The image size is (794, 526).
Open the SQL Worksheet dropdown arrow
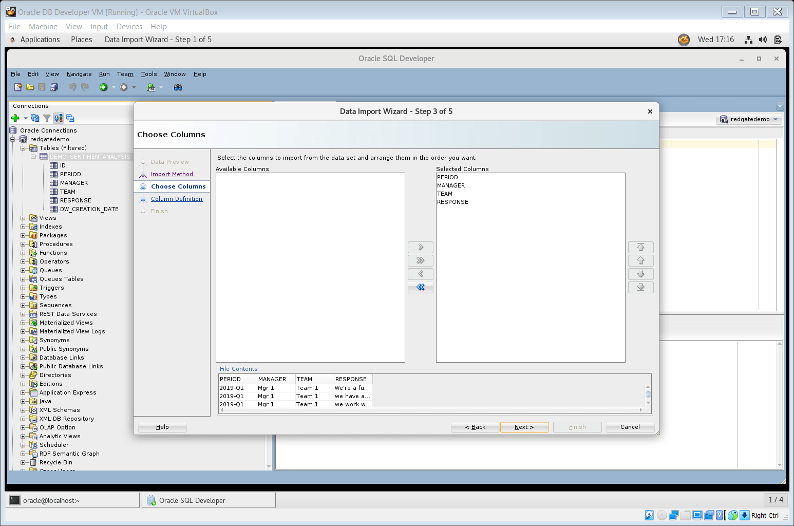[x=161, y=87]
